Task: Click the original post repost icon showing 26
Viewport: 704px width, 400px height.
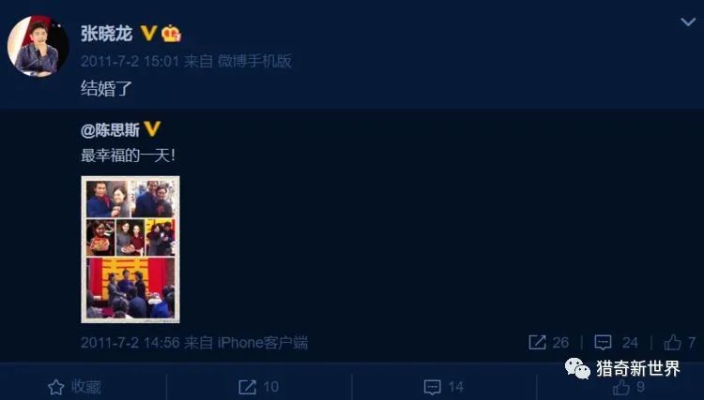Action: pyautogui.click(x=548, y=343)
